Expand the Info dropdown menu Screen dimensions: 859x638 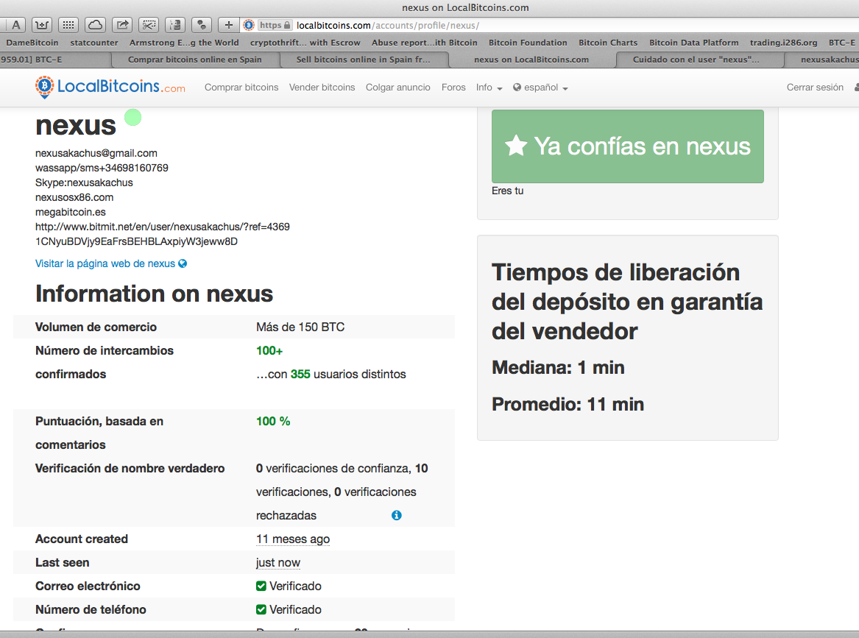click(489, 88)
